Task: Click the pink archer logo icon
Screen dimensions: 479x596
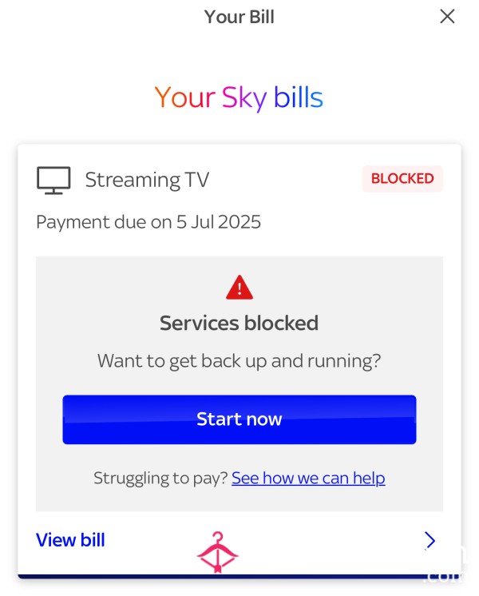Action: click(x=217, y=552)
